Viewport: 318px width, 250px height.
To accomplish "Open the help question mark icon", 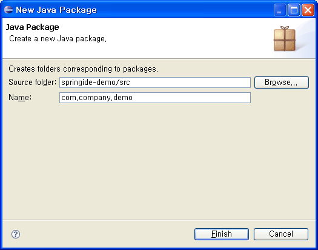I will click(x=16, y=234).
